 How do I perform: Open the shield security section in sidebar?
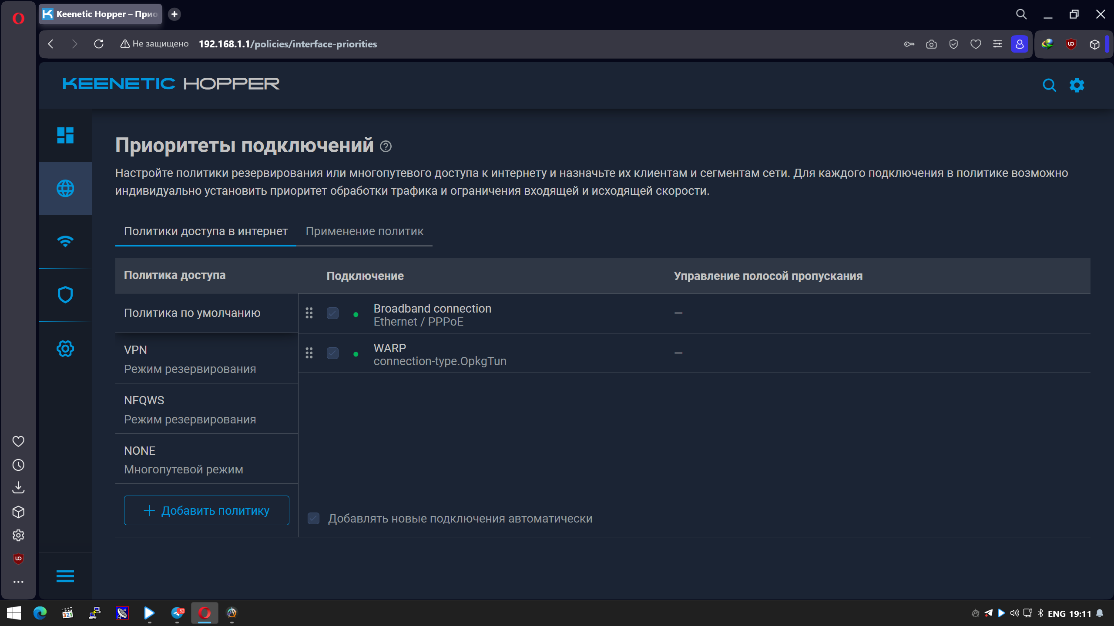click(x=65, y=295)
